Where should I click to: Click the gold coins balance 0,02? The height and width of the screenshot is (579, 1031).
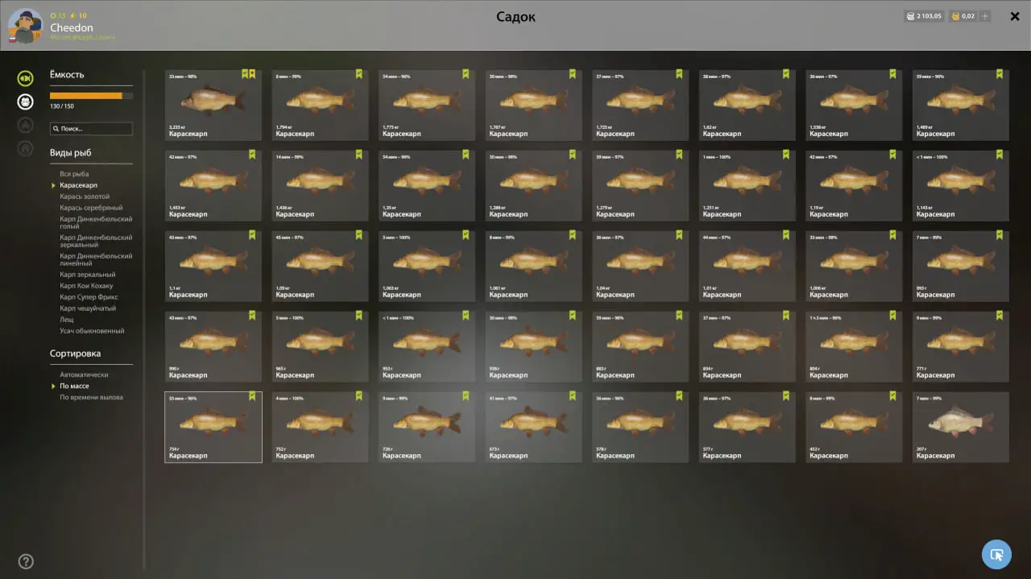[x=963, y=16]
